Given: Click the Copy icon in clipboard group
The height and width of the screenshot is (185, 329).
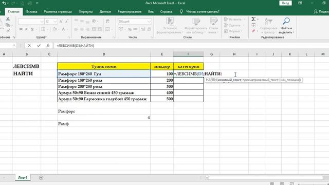Looking at the screenshot, I should (8, 25).
